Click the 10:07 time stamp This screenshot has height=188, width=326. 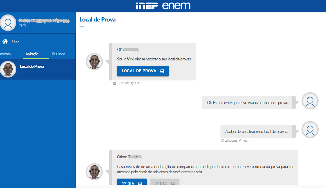pos(246,141)
